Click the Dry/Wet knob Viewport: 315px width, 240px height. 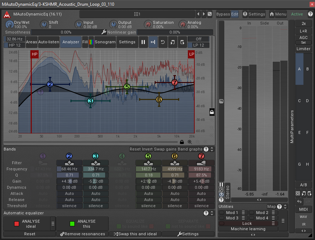point(9,25)
